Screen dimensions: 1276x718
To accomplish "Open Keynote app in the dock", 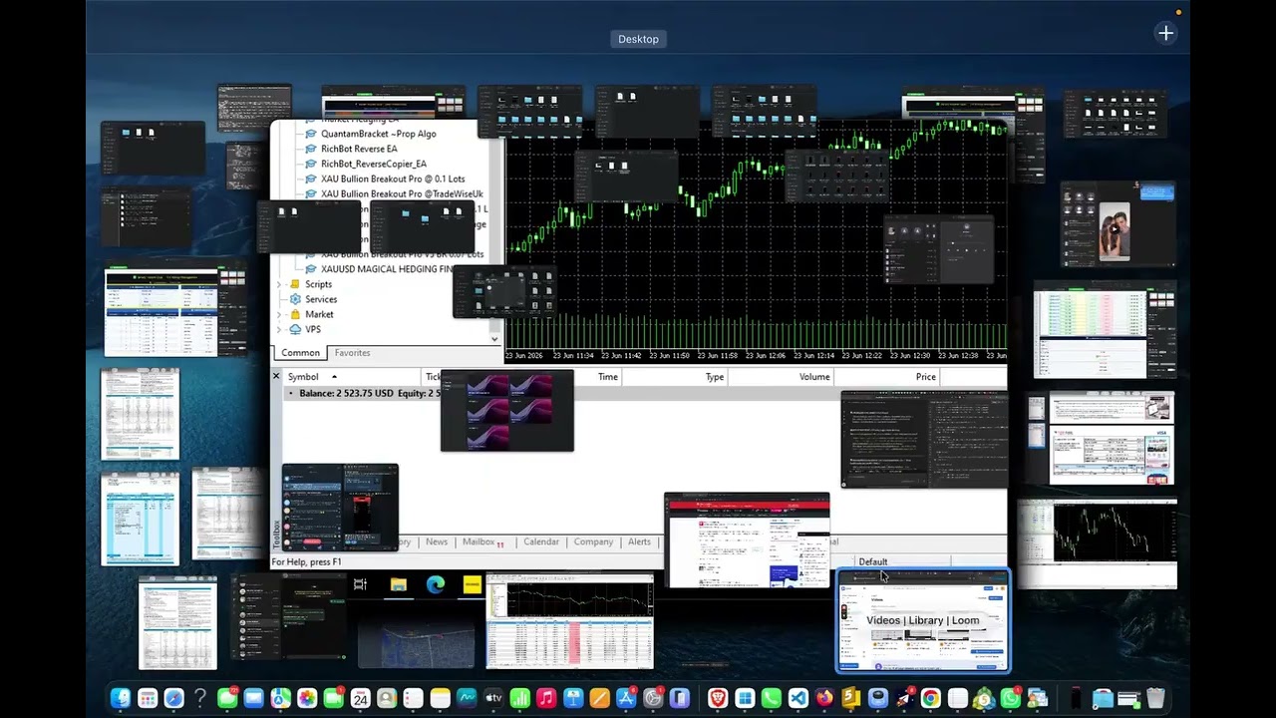I will pyautogui.click(x=572, y=699).
